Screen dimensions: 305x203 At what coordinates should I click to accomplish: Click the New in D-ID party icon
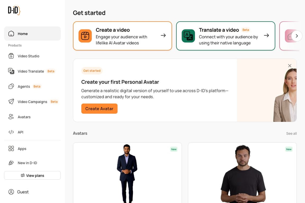11,163
